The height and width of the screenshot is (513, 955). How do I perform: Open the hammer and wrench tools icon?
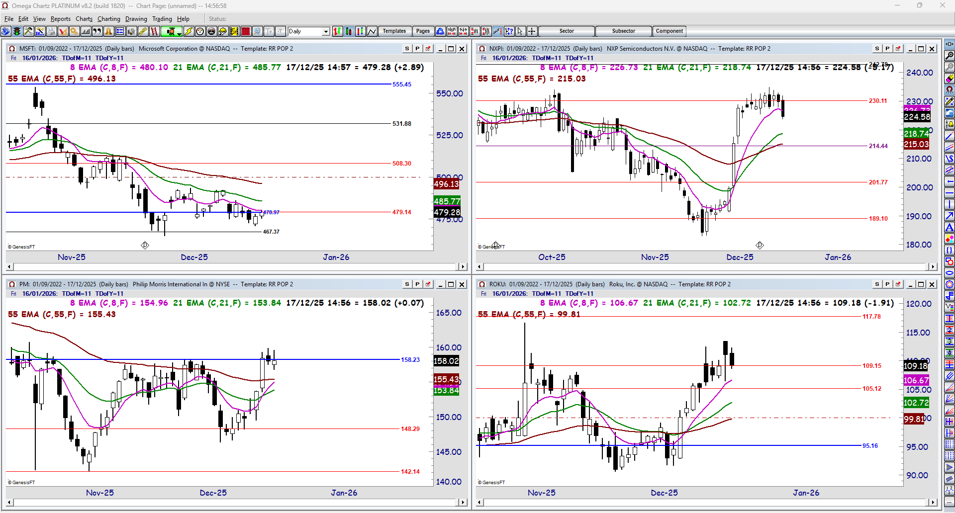28,31
